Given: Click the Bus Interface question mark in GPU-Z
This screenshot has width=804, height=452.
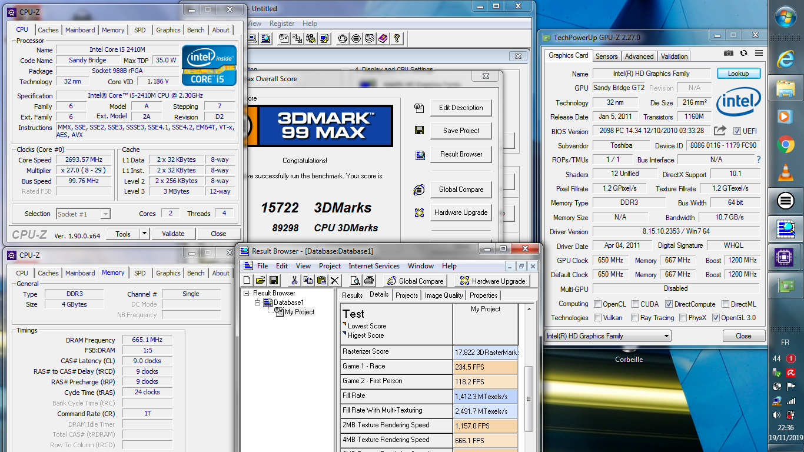Looking at the screenshot, I should click(759, 159).
